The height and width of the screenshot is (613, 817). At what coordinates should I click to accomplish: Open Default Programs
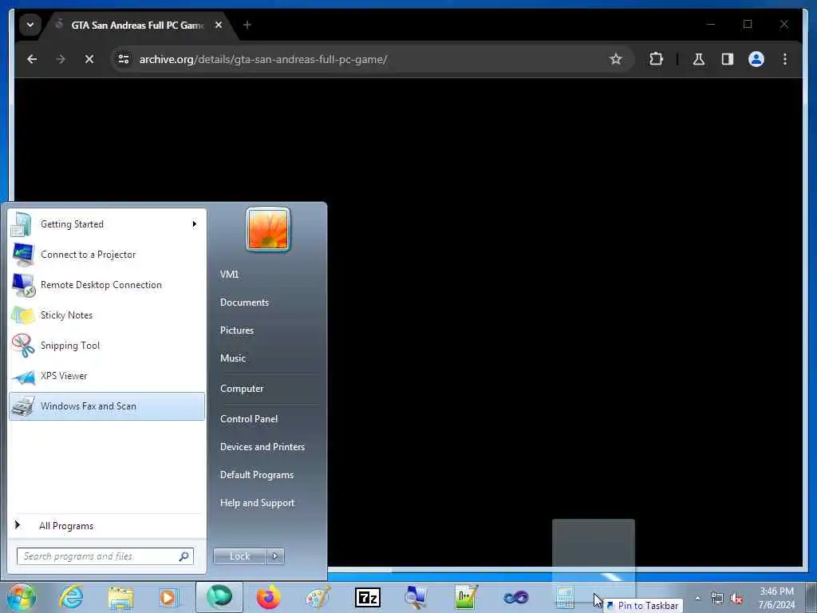[257, 475]
